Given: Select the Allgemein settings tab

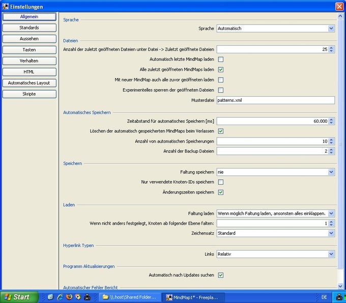Looking at the screenshot, I should coord(30,17).
